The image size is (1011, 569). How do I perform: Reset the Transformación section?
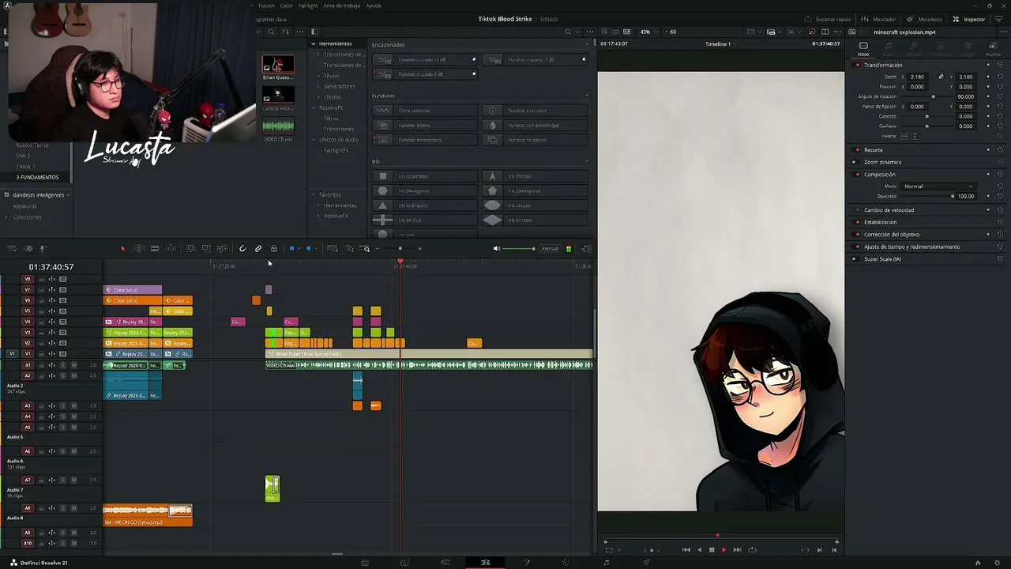click(x=1000, y=65)
